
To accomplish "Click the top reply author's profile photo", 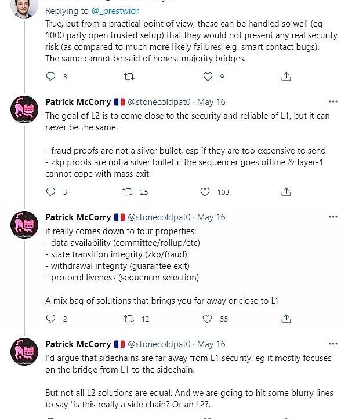I will (26, 7).
